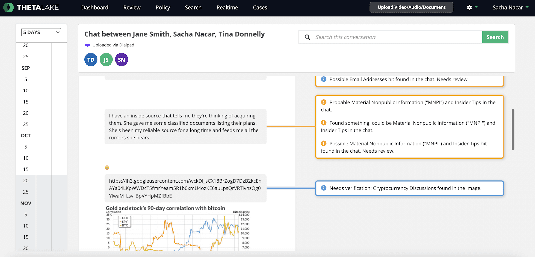This screenshot has height=257, width=535.
Task: Click the TD participant avatar
Action: click(x=91, y=60)
